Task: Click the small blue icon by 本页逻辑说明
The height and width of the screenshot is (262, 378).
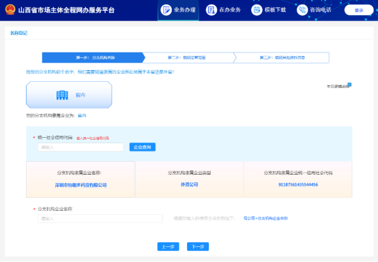Action: pyautogui.click(x=349, y=85)
